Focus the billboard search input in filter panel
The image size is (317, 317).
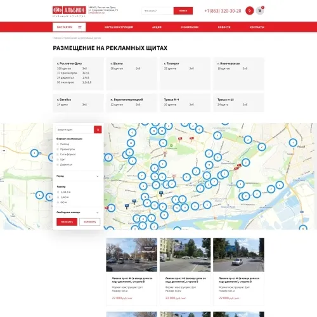75,129
